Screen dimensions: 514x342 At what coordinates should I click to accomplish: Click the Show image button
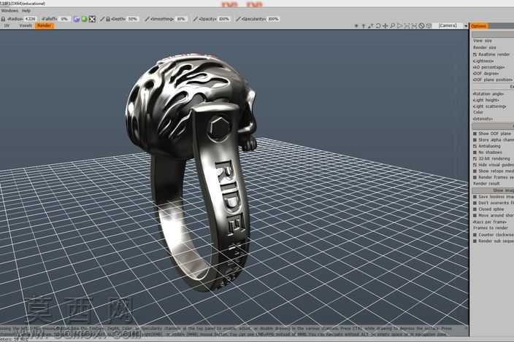tap(493, 190)
